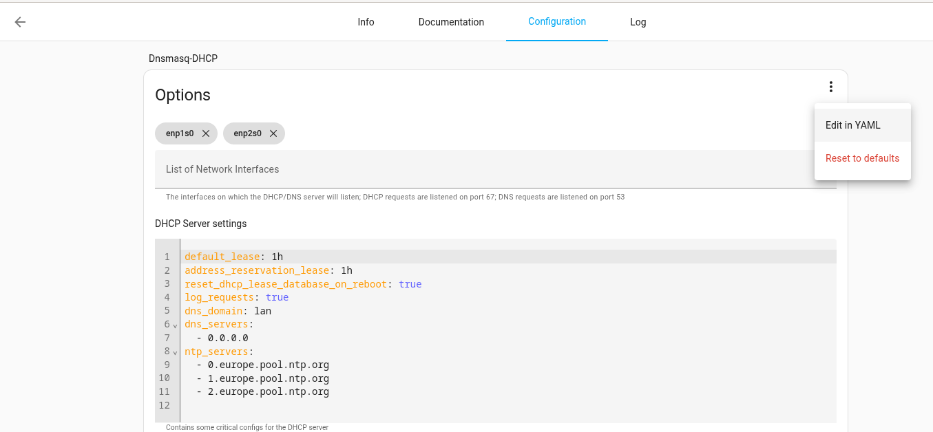Image resolution: width=933 pixels, height=432 pixels.
Task: Select the Configuration tab
Action: (x=556, y=21)
